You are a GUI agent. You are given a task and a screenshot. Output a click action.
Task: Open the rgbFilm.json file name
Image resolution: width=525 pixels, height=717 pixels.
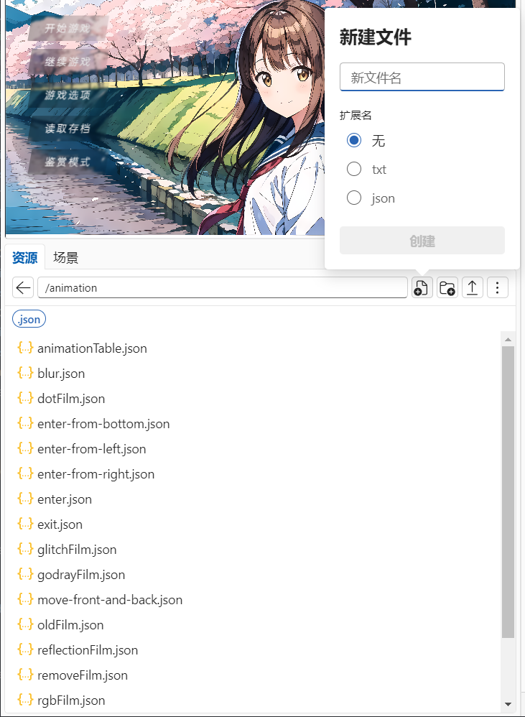tap(71, 700)
